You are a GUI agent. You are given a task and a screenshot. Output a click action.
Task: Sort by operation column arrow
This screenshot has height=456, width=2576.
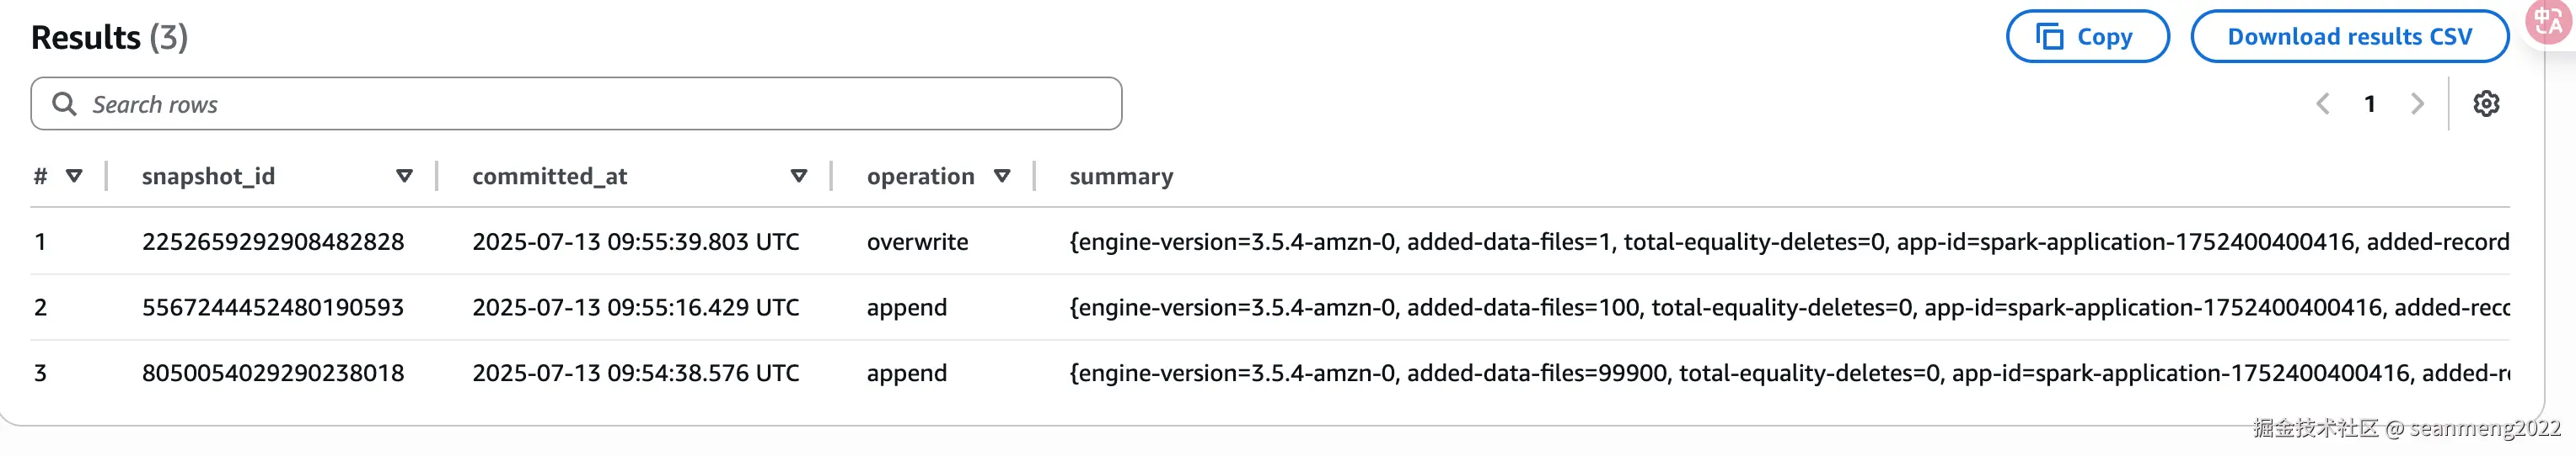[1001, 176]
